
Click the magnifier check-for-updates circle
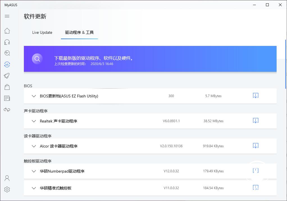tap(37, 59)
